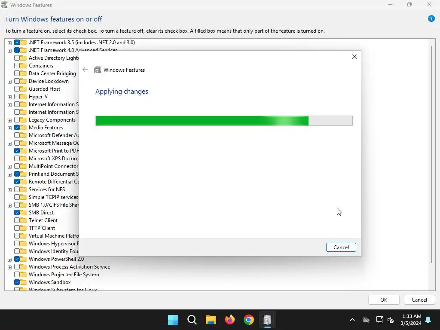The height and width of the screenshot is (330, 440).
Task: Launch File Explorer from taskbar
Action: (x=211, y=320)
